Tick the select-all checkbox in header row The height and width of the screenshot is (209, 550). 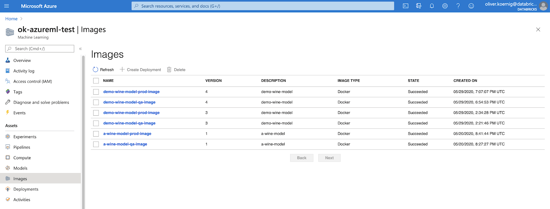[96, 81]
